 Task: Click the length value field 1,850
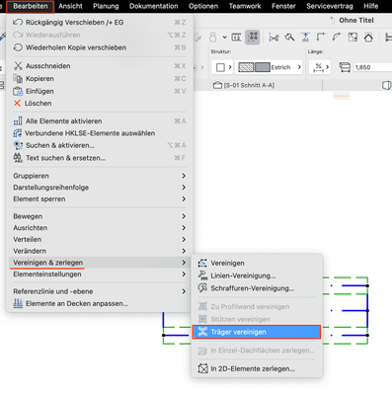pyautogui.click(x=372, y=67)
